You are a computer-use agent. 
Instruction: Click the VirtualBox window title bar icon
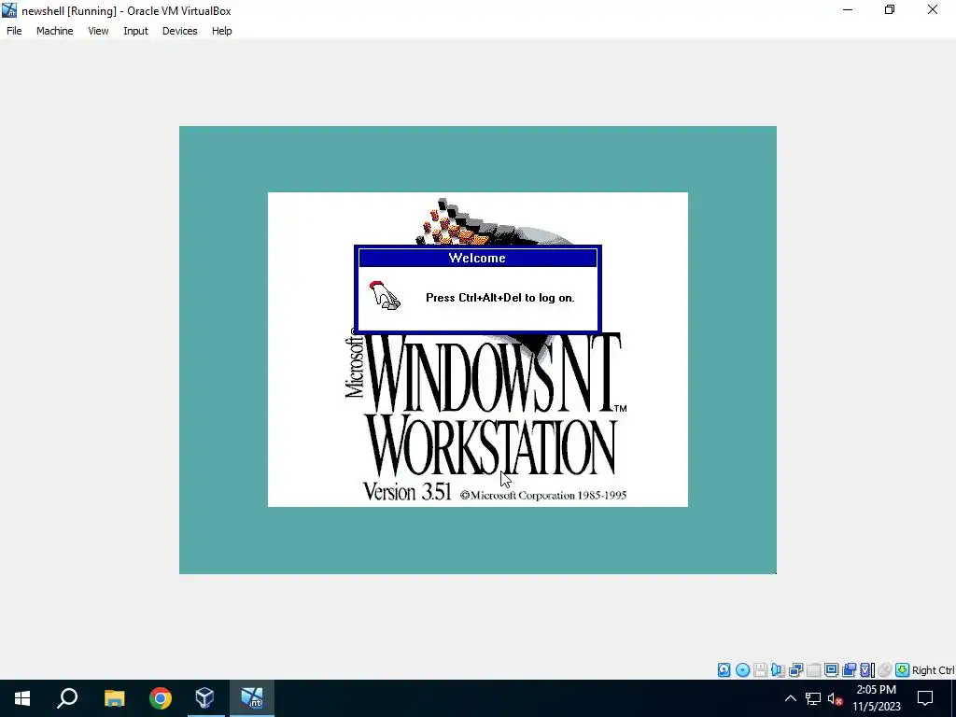tap(9, 10)
